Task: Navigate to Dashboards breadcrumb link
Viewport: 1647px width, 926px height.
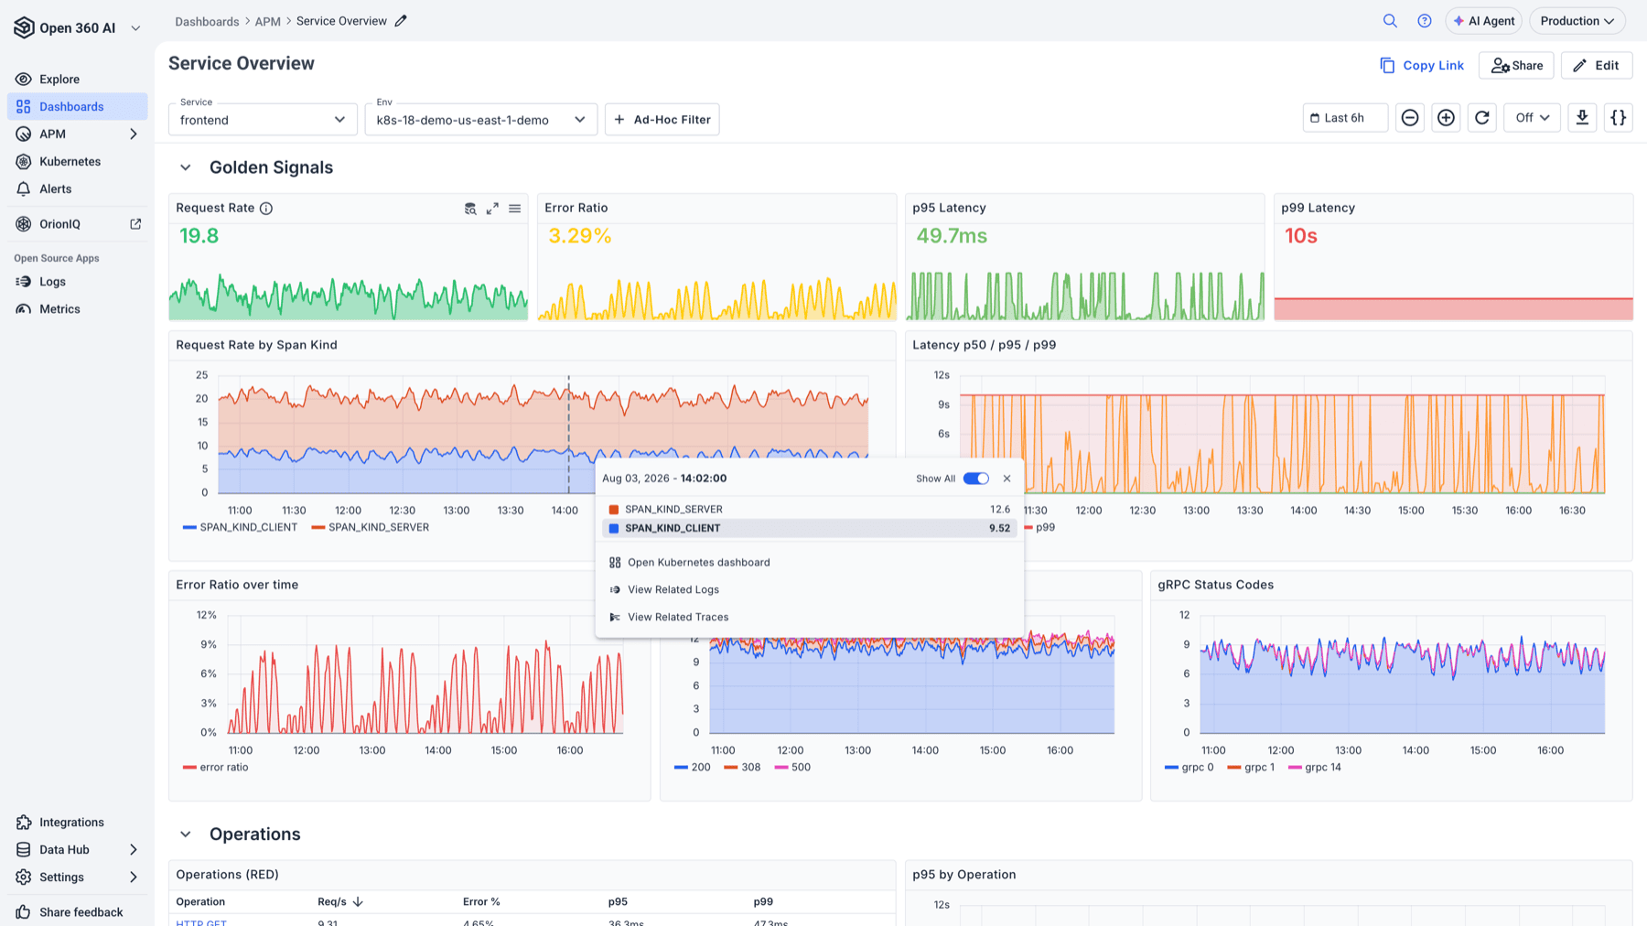Action: (207, 21)
